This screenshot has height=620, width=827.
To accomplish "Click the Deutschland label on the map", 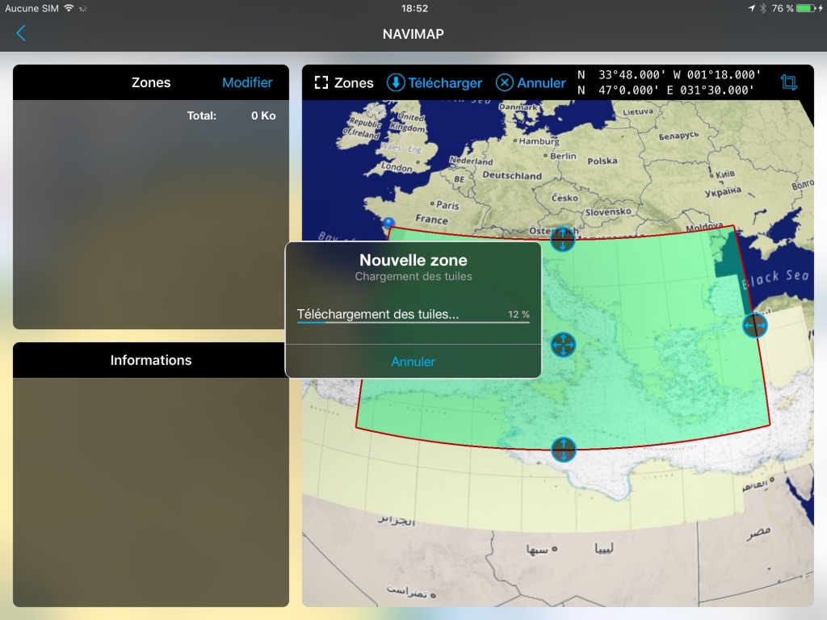I will click(512, 175).
